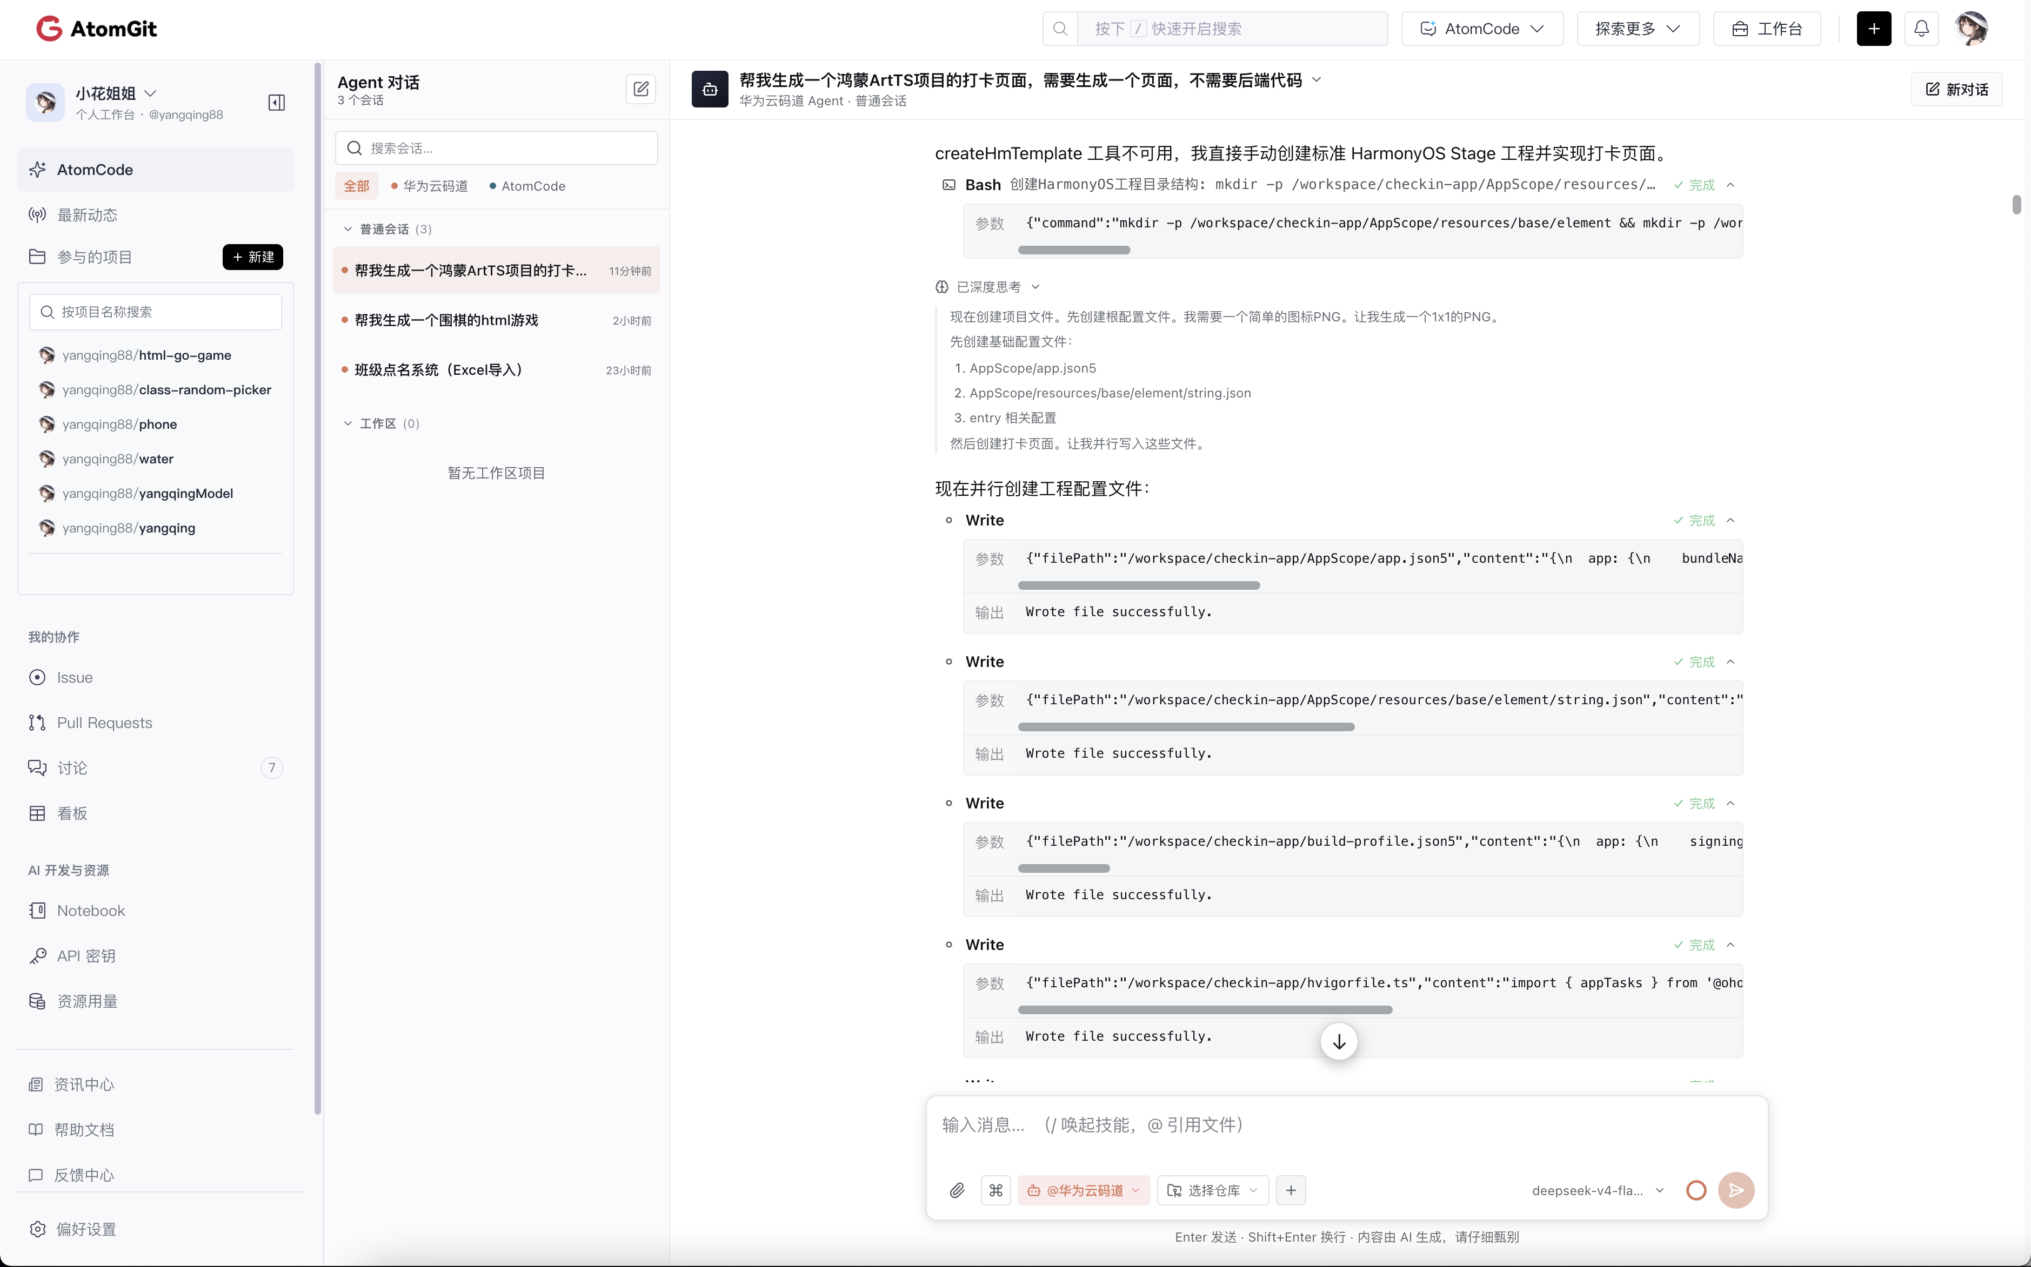The height and width of the screenshot is (1267, 2031).
Task: Select the AtomCode filter tab
Action: 527,186
